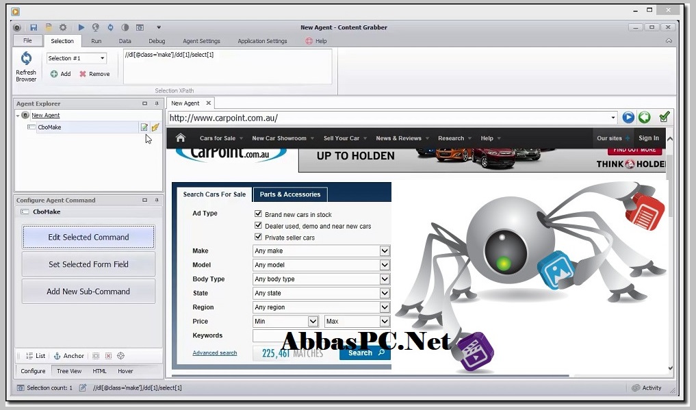Open quick access toolbar customize arrow
Screen dimensions: 696x410
[159, 27]
